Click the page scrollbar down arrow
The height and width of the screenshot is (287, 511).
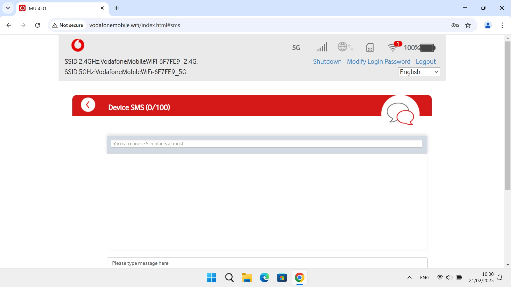508,264
